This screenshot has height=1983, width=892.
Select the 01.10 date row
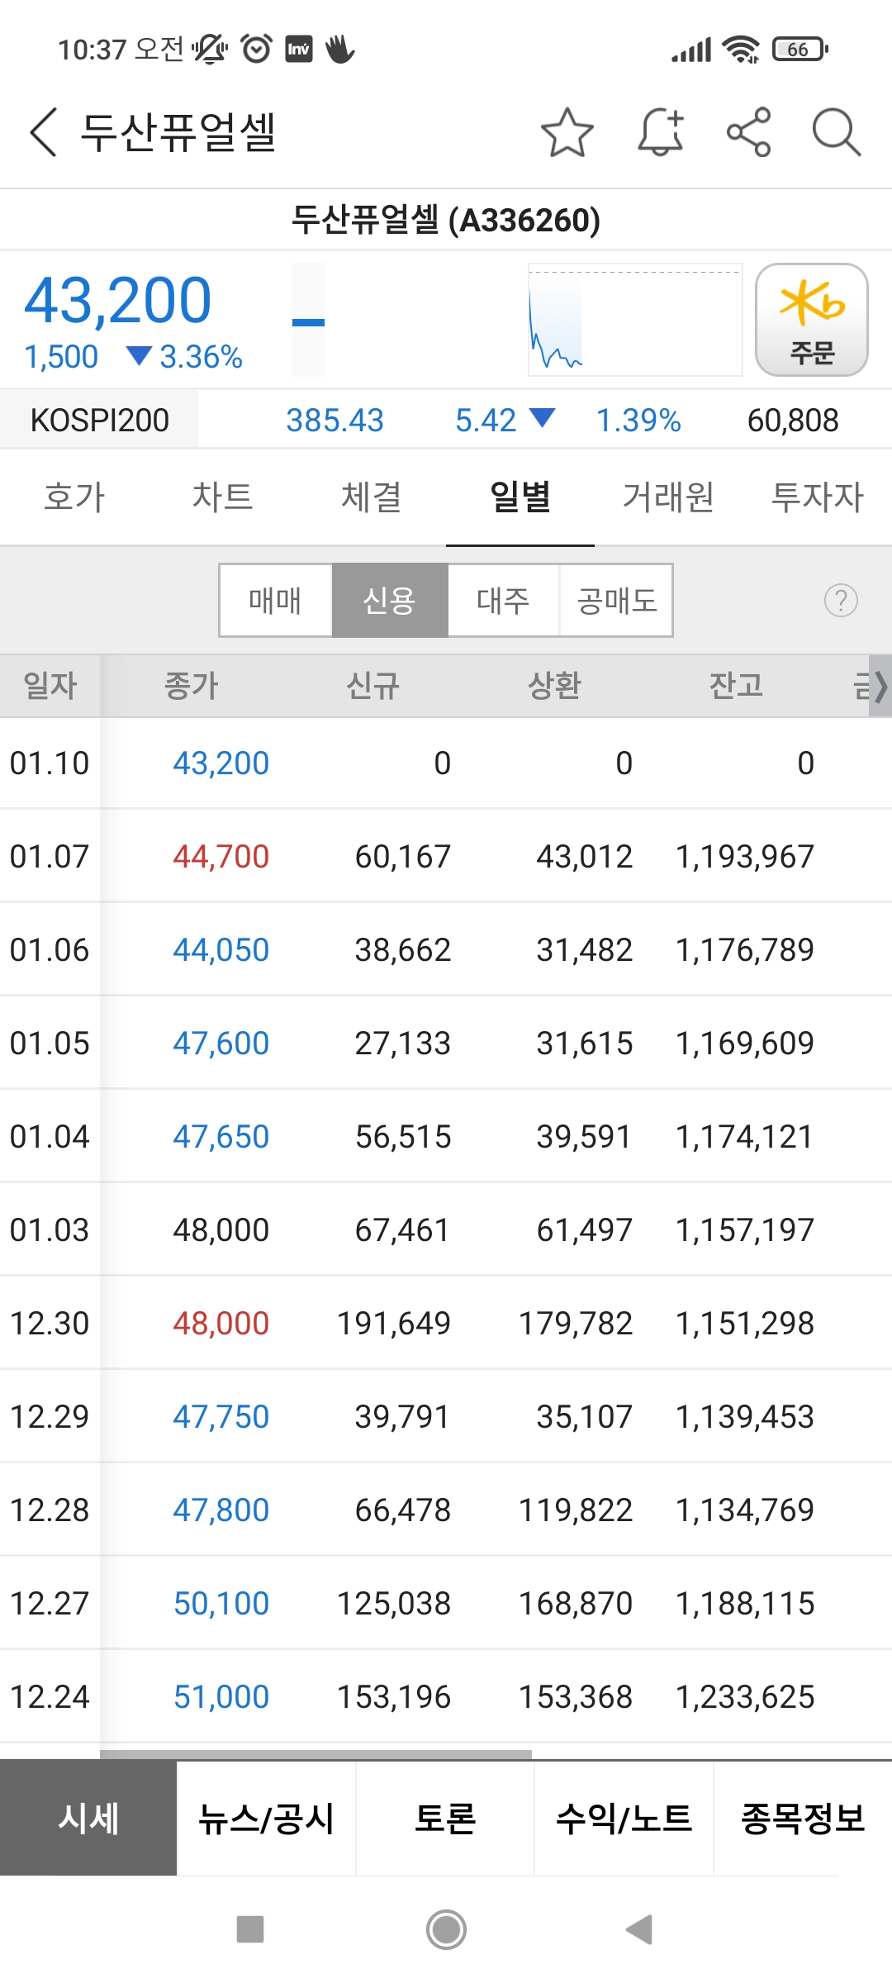pos(446,763)
